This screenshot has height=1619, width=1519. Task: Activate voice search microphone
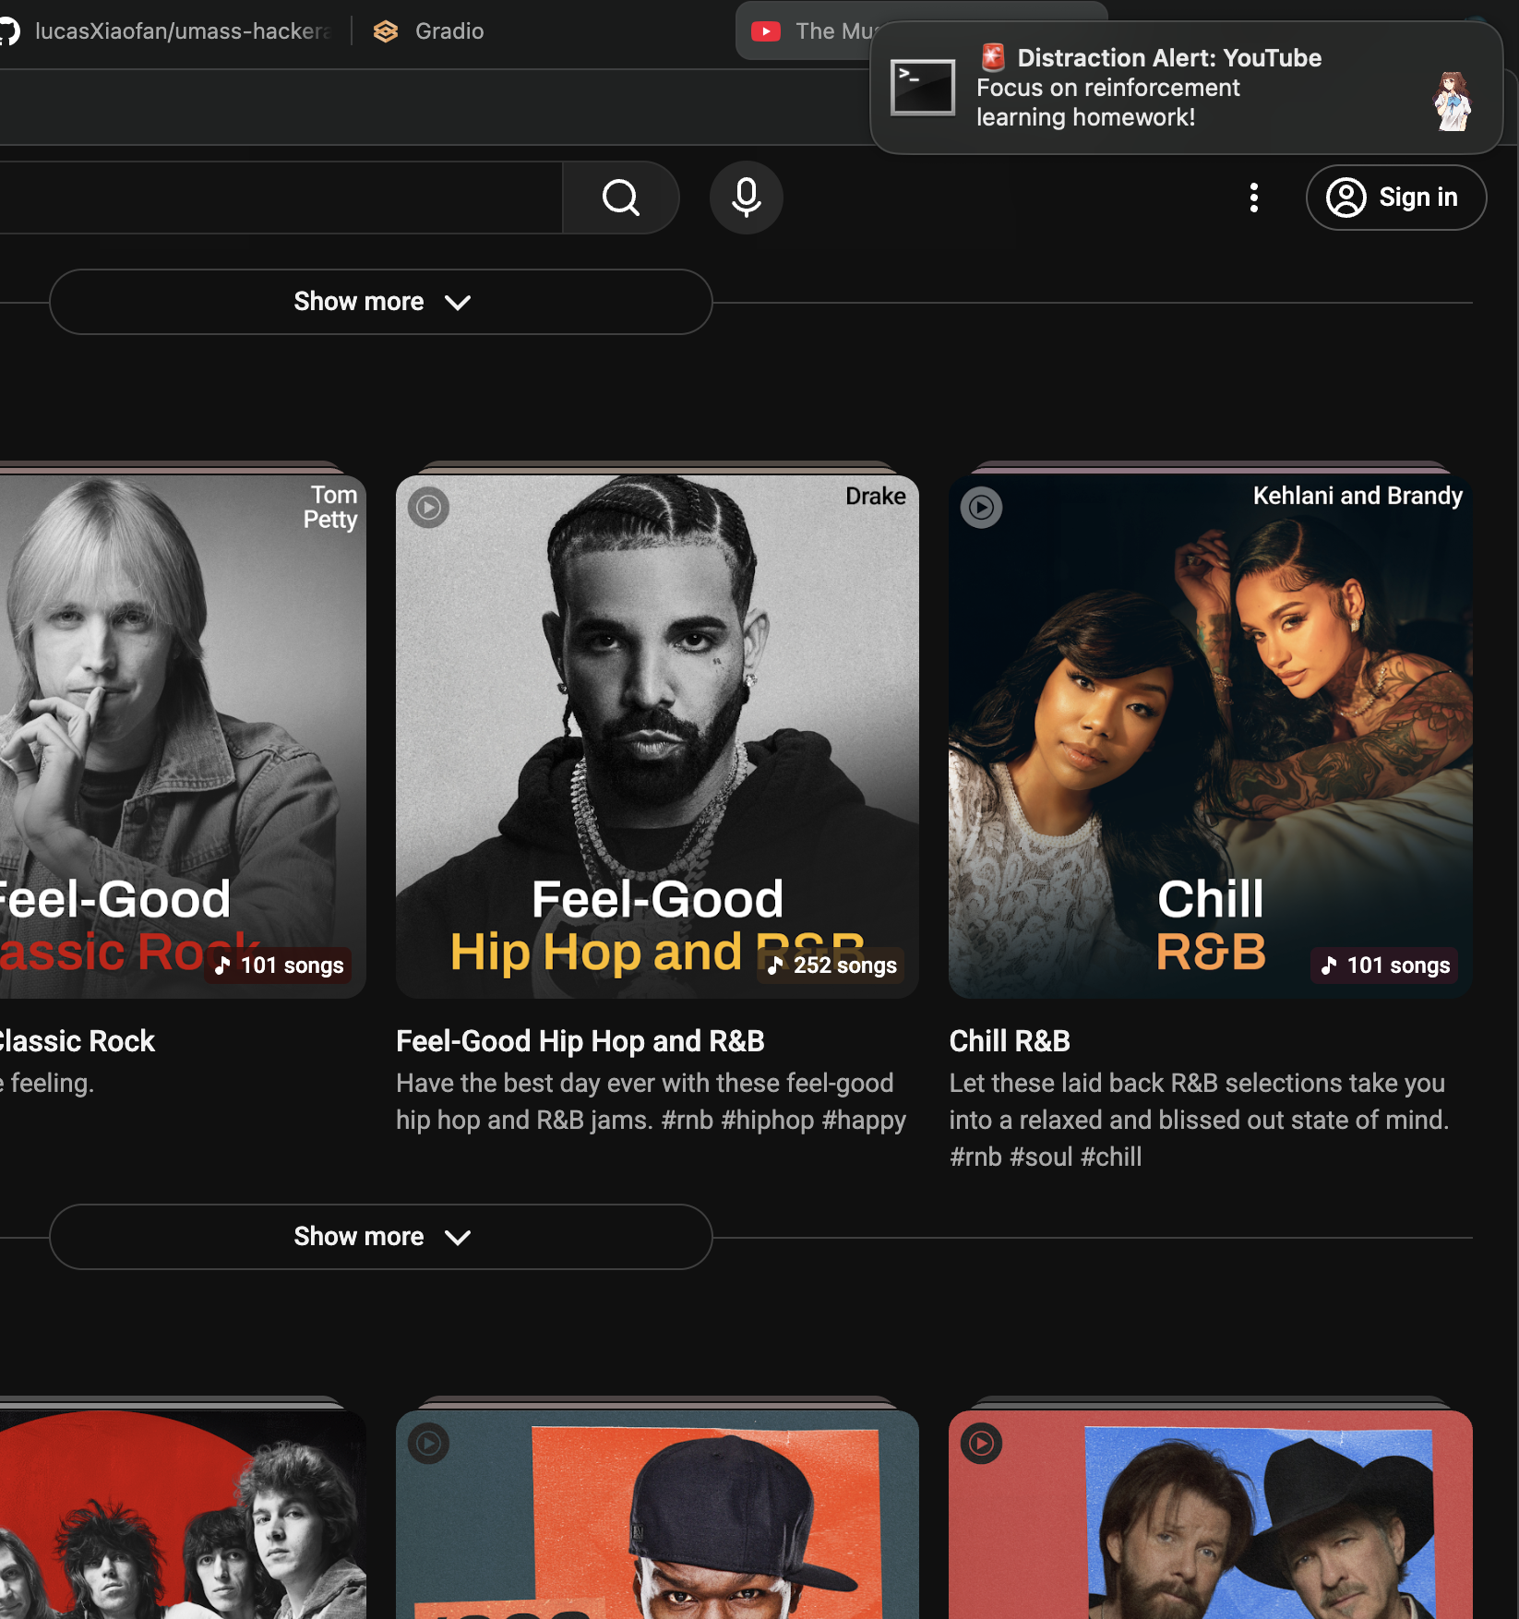746,198
